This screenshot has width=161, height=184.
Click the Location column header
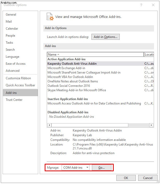point(149,55)
